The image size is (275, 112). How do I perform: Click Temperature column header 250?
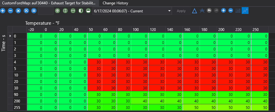click(x=260, y=30)
